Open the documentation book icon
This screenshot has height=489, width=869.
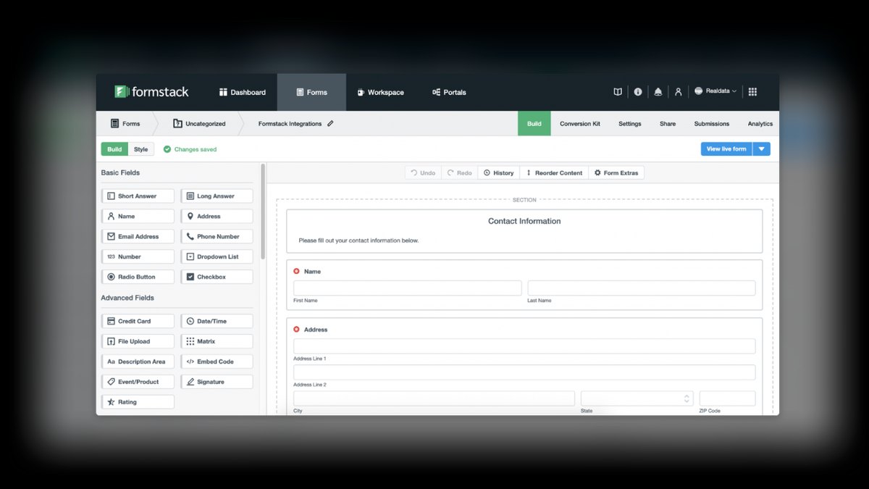click(618, 92)
